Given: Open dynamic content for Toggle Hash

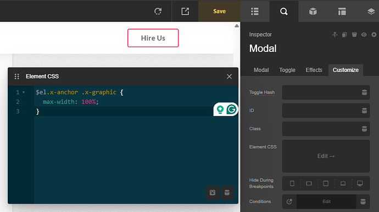Looking at the screenshot, I should coord(364,92).
